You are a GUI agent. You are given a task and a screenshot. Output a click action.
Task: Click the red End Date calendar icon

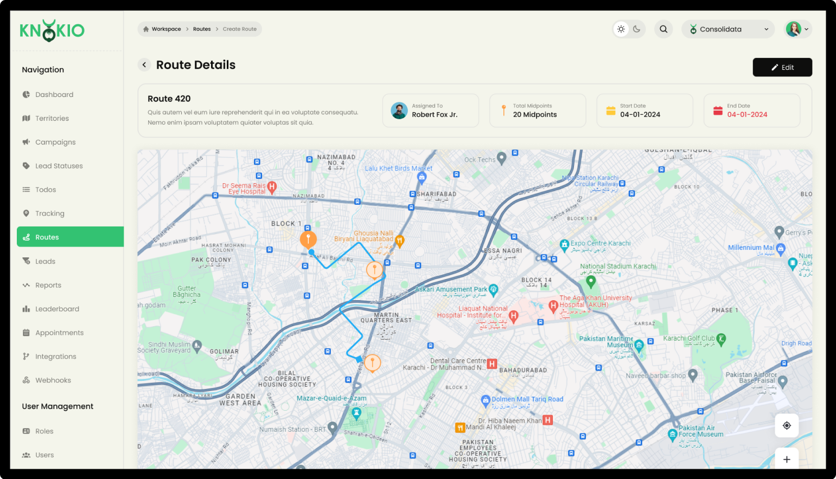tap(718, 111)
